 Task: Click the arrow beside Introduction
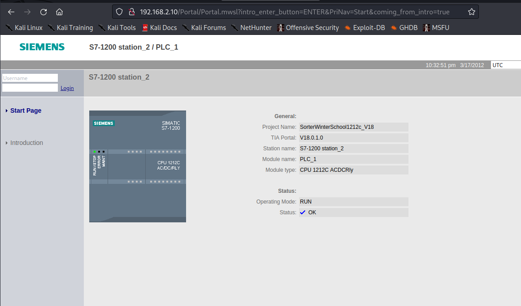7,143
